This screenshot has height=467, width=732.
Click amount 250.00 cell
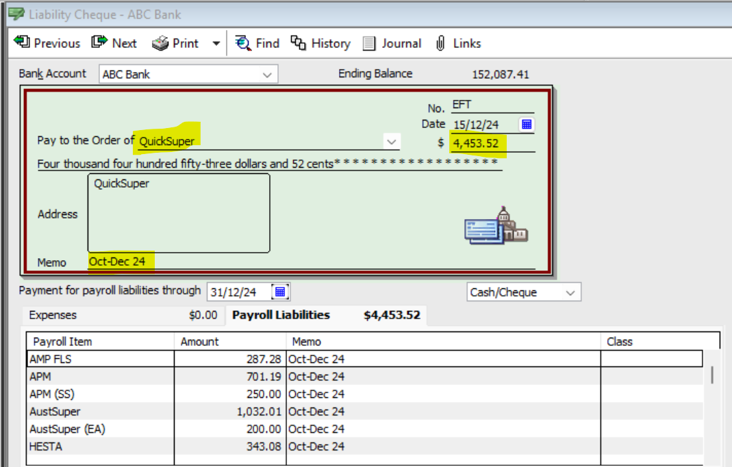tap(230, 394)
